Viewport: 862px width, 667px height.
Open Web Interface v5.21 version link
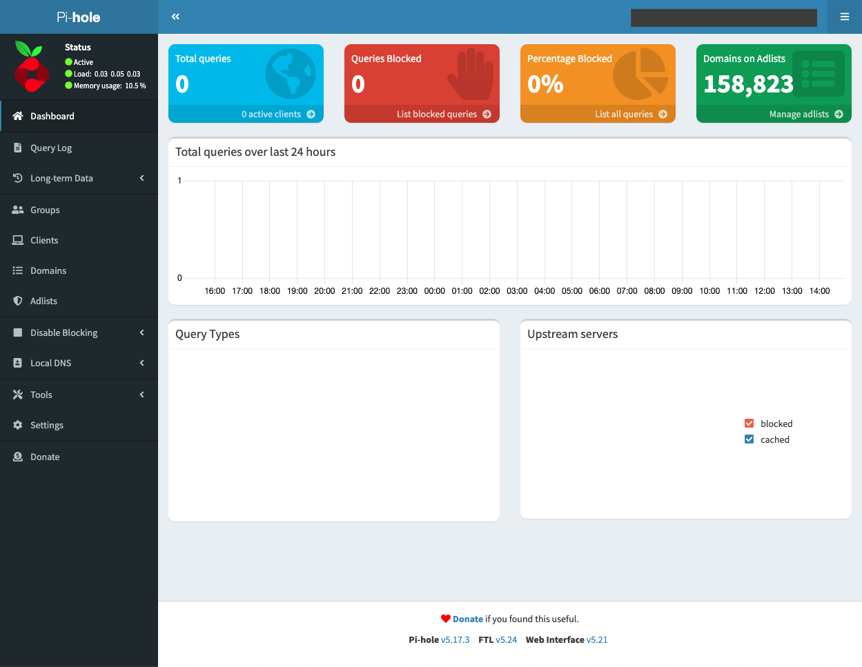pyautogui.click(x=597, y=639)
